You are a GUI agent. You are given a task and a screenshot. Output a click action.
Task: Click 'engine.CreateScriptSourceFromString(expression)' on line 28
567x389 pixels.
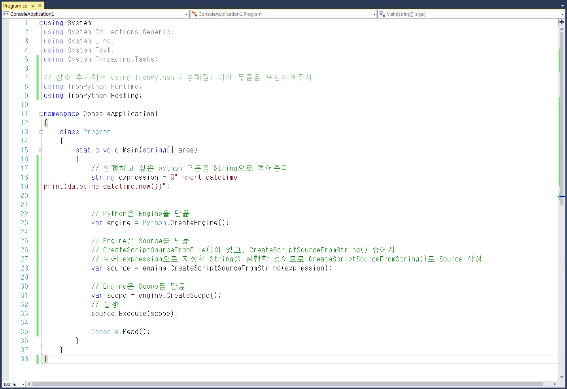[235, 268]
